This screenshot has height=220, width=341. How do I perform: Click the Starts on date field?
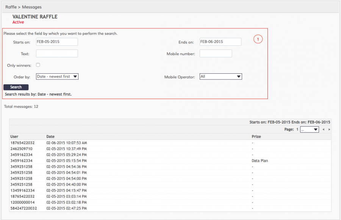57,42
